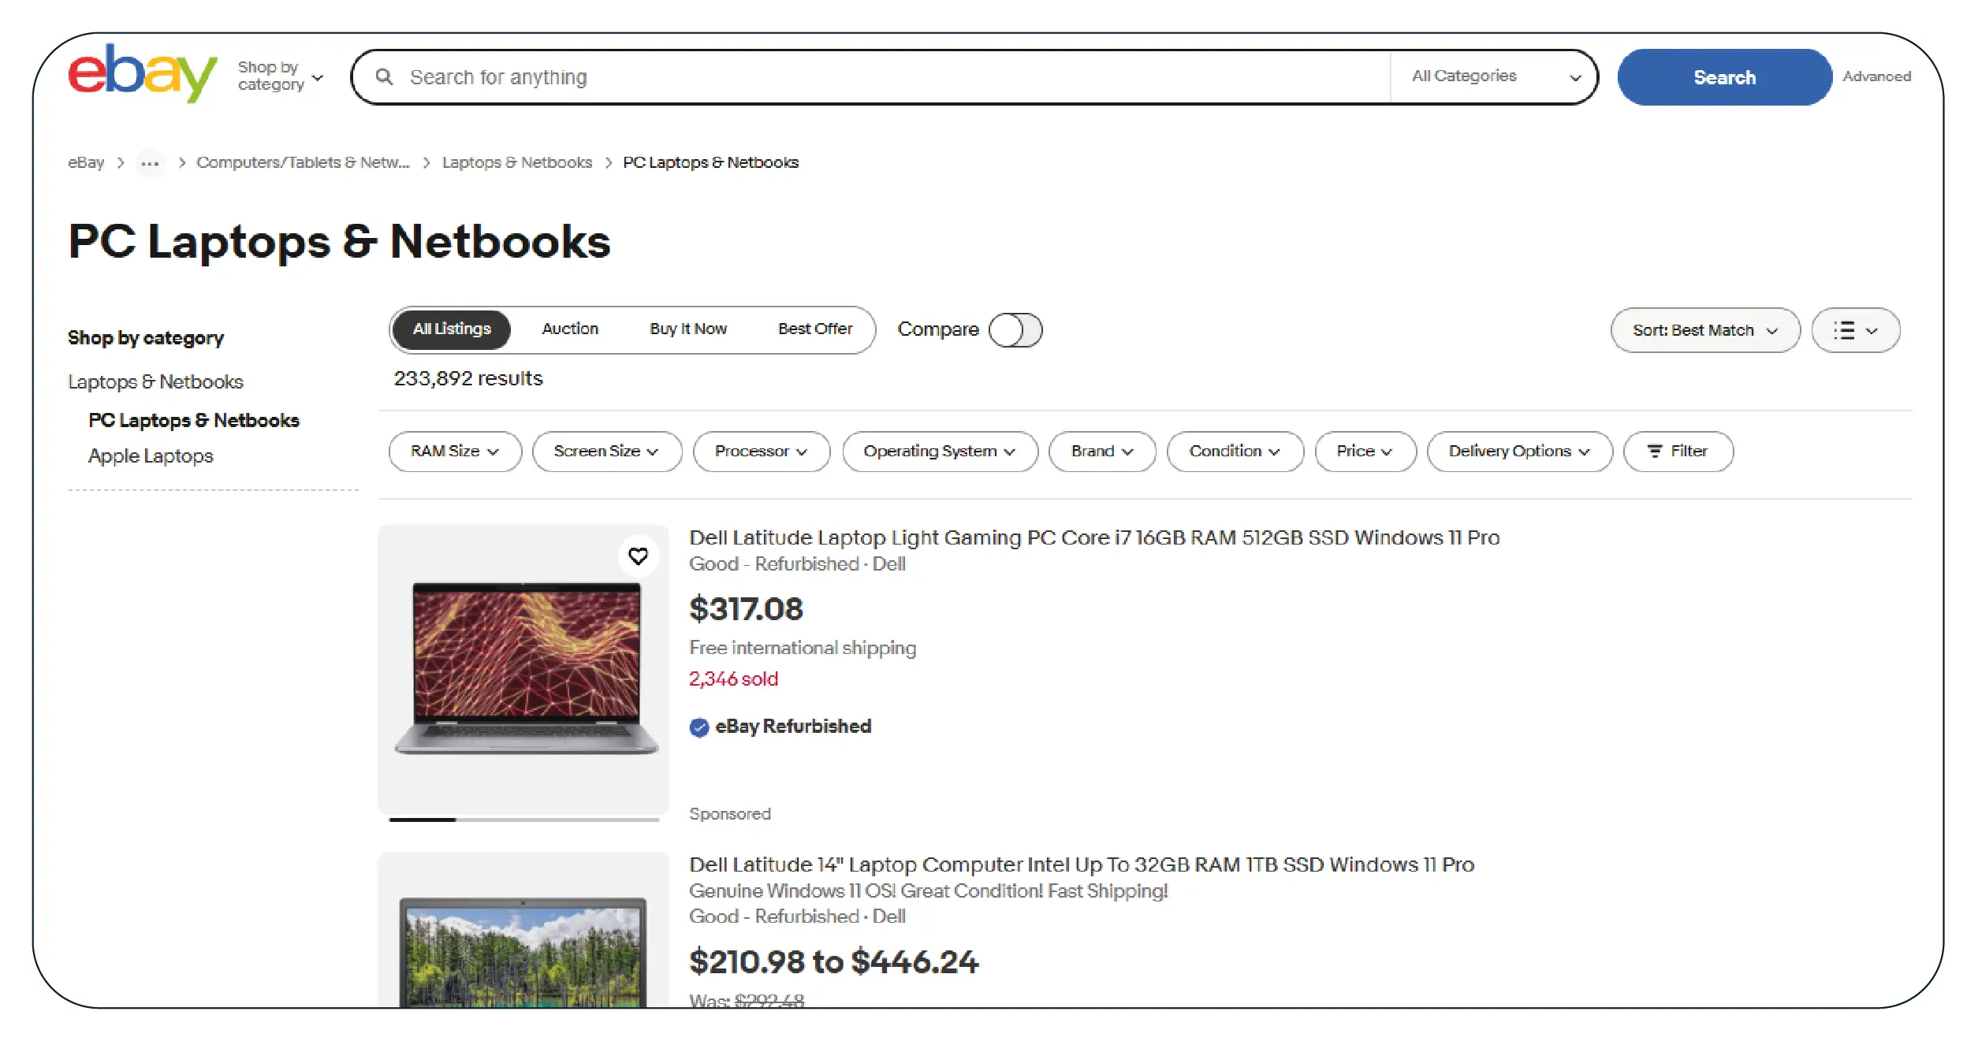Open the RAM Size filter dropdown

point(455,452)
